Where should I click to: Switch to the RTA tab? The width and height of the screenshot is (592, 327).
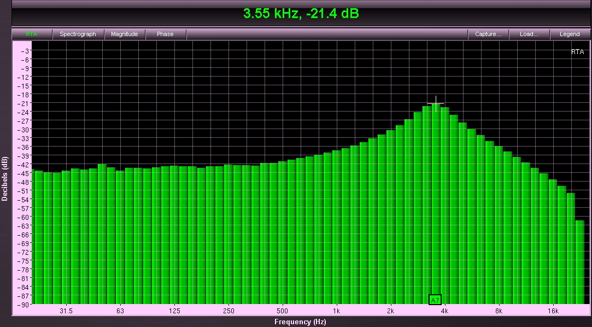point(31,34)
